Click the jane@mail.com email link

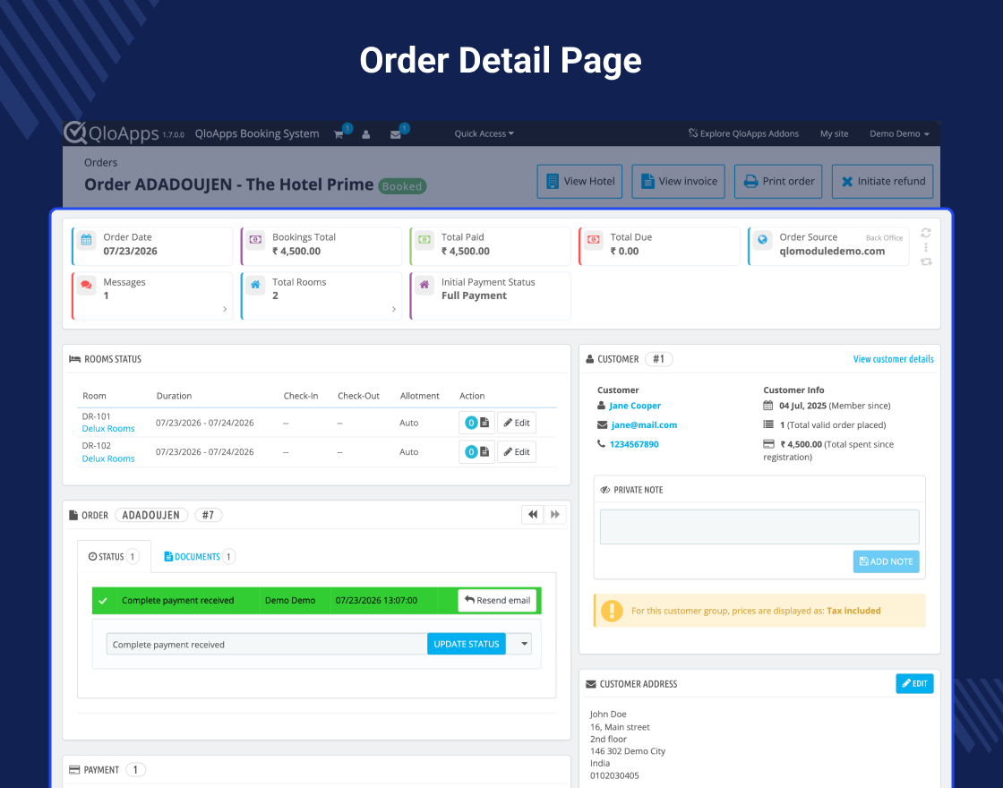pos(644,424)
